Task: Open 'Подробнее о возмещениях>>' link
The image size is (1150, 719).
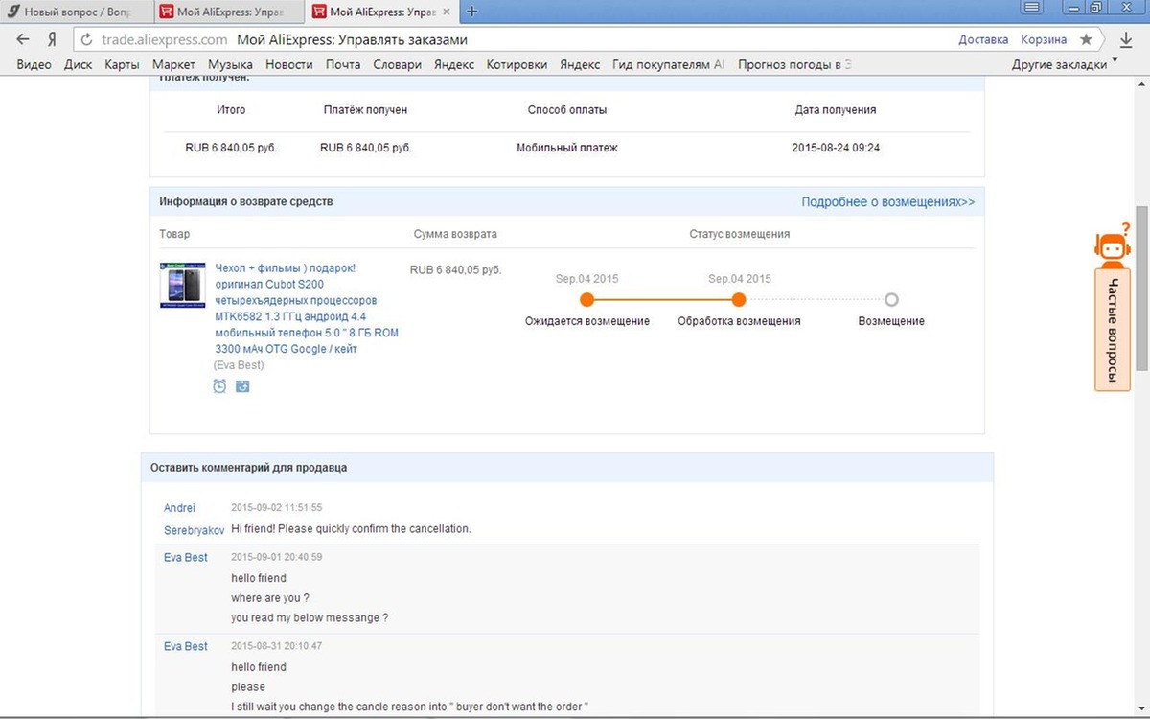Action: coord(888,202)
